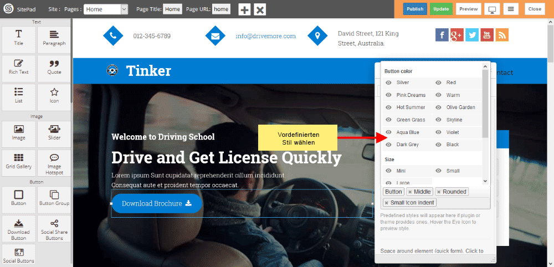This screenshot has height=267, width=554.
Task: Add the List widget
Action: [x=19, y=97]
